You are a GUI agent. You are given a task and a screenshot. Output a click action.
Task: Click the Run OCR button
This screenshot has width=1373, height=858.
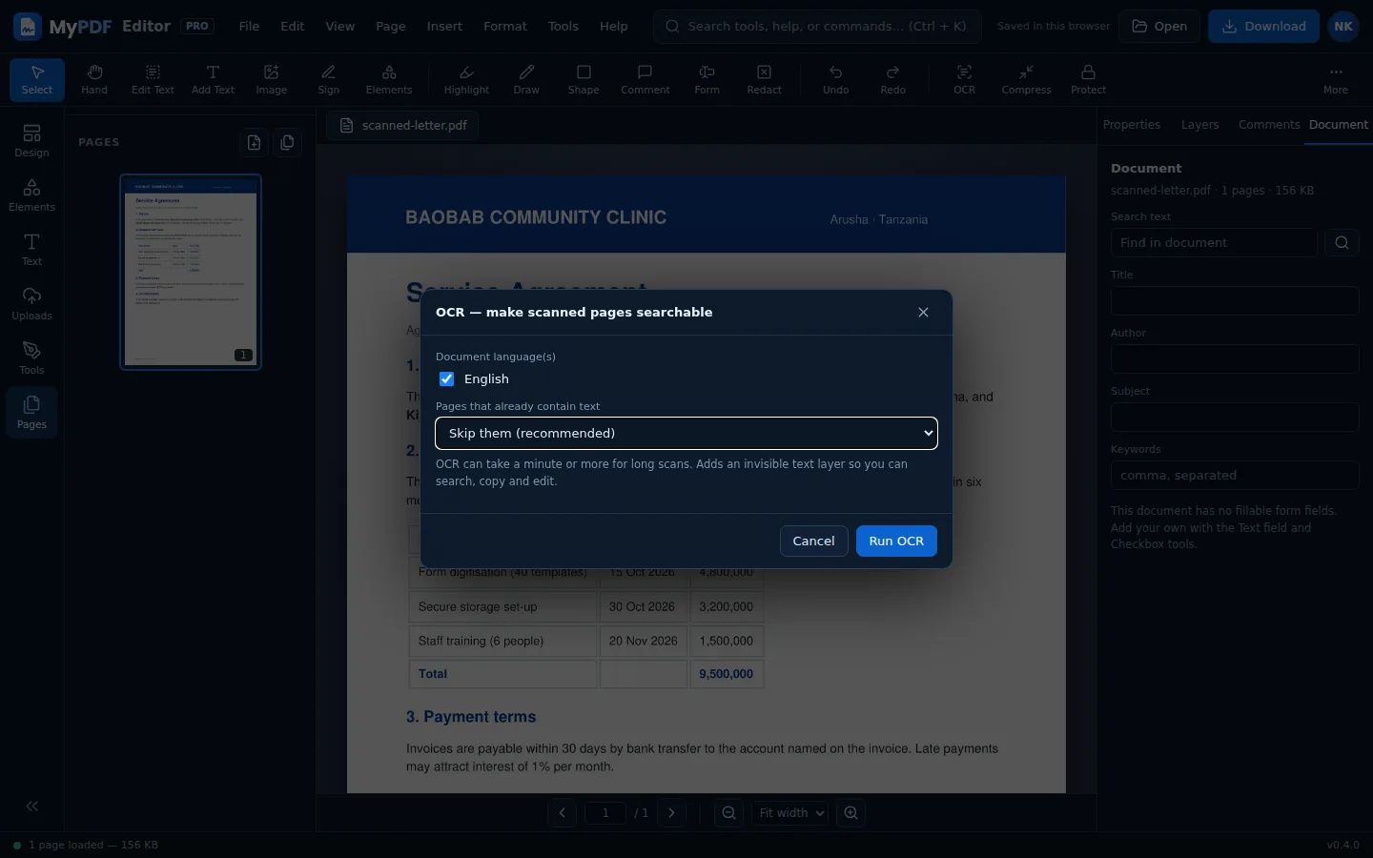[x=896, y=541]
